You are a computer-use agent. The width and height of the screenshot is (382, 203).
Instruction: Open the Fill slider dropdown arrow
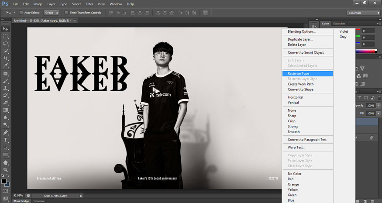[379, 114]
